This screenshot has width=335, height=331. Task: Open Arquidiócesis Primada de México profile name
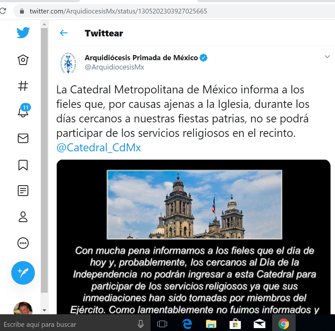pyautogui.click(x=141, y=58)
